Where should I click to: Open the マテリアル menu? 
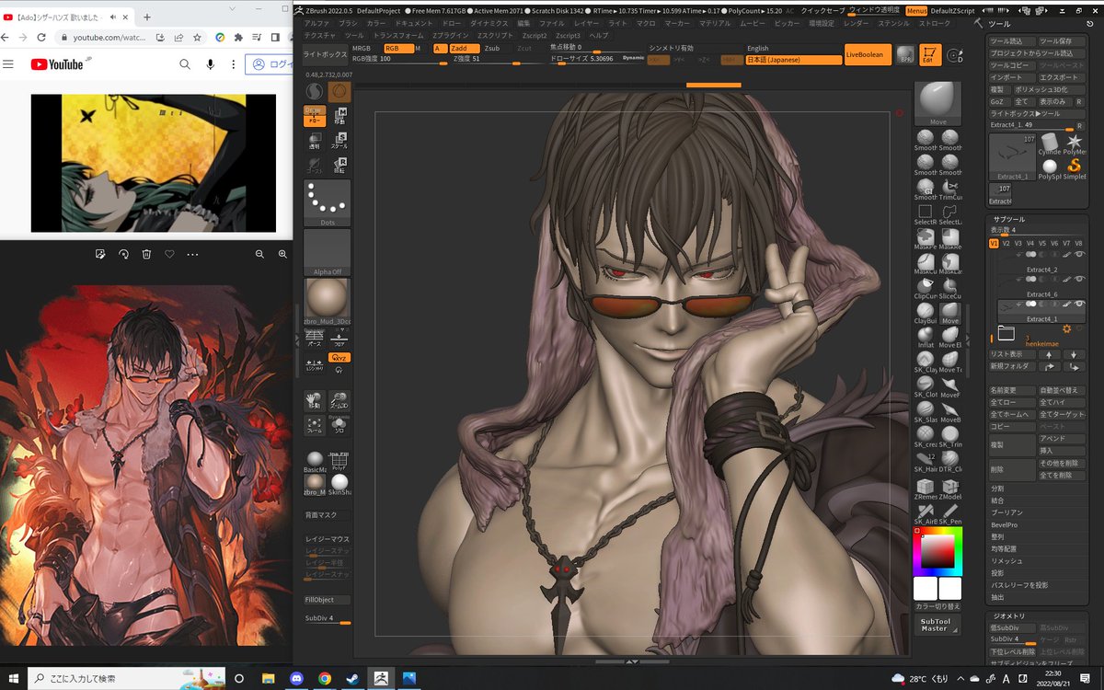point(715,23)
